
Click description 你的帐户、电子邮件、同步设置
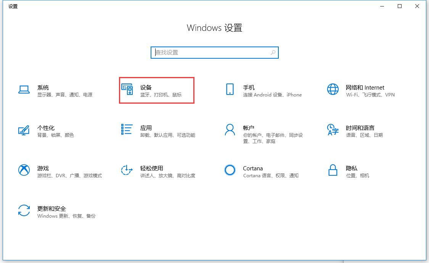click(273, 138)
